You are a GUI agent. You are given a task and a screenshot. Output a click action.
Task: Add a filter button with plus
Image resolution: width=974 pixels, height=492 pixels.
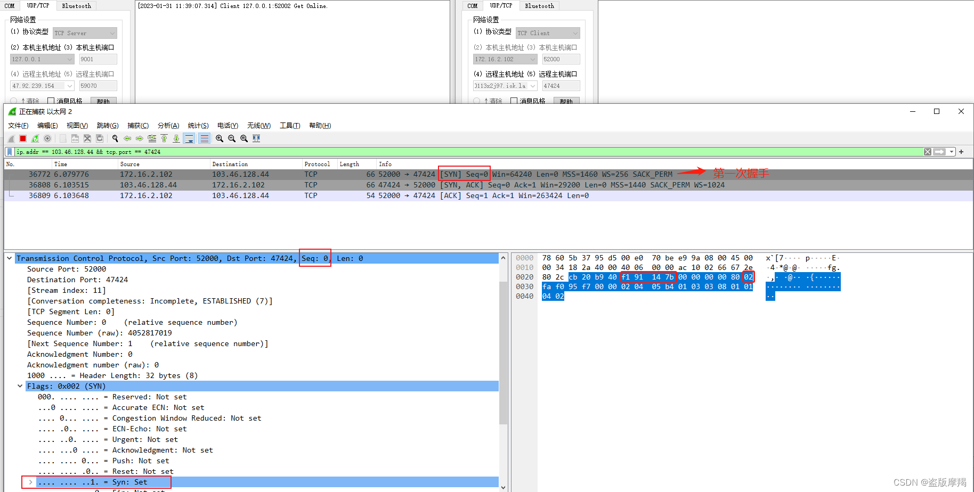click(x=961, y=152)
